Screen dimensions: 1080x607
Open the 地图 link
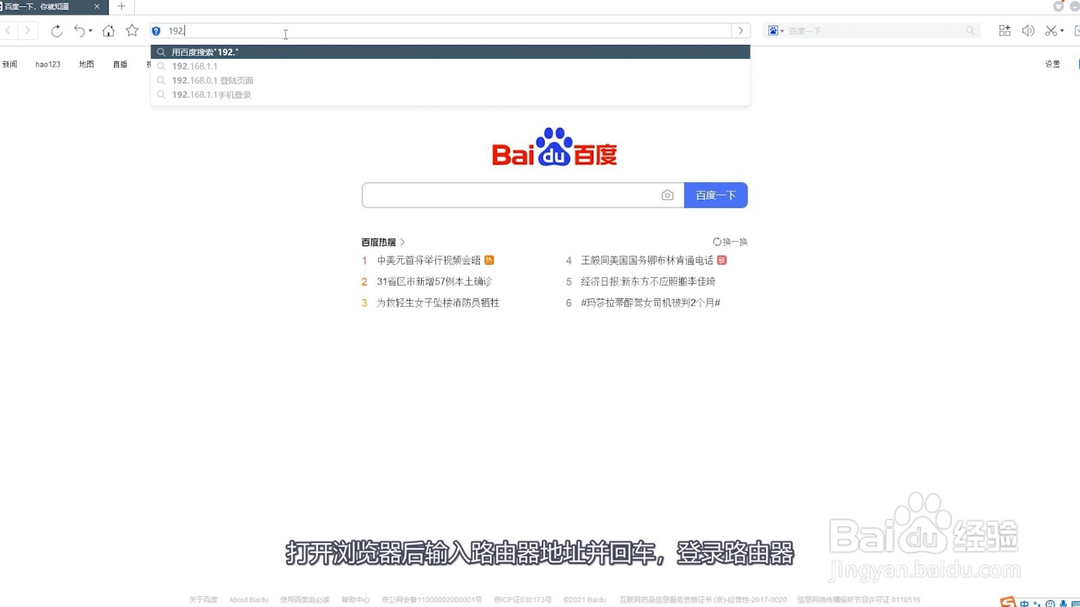point(86,64)
